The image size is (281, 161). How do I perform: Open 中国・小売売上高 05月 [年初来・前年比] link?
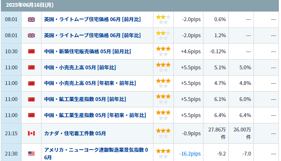[x=90, y=83]
